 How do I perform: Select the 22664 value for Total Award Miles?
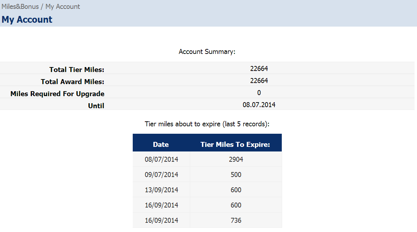click(259, 81)
